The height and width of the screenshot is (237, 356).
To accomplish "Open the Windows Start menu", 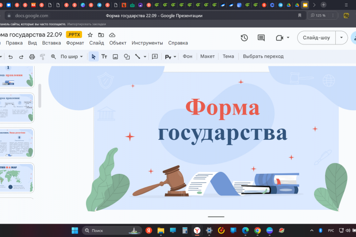I will 75,231.
